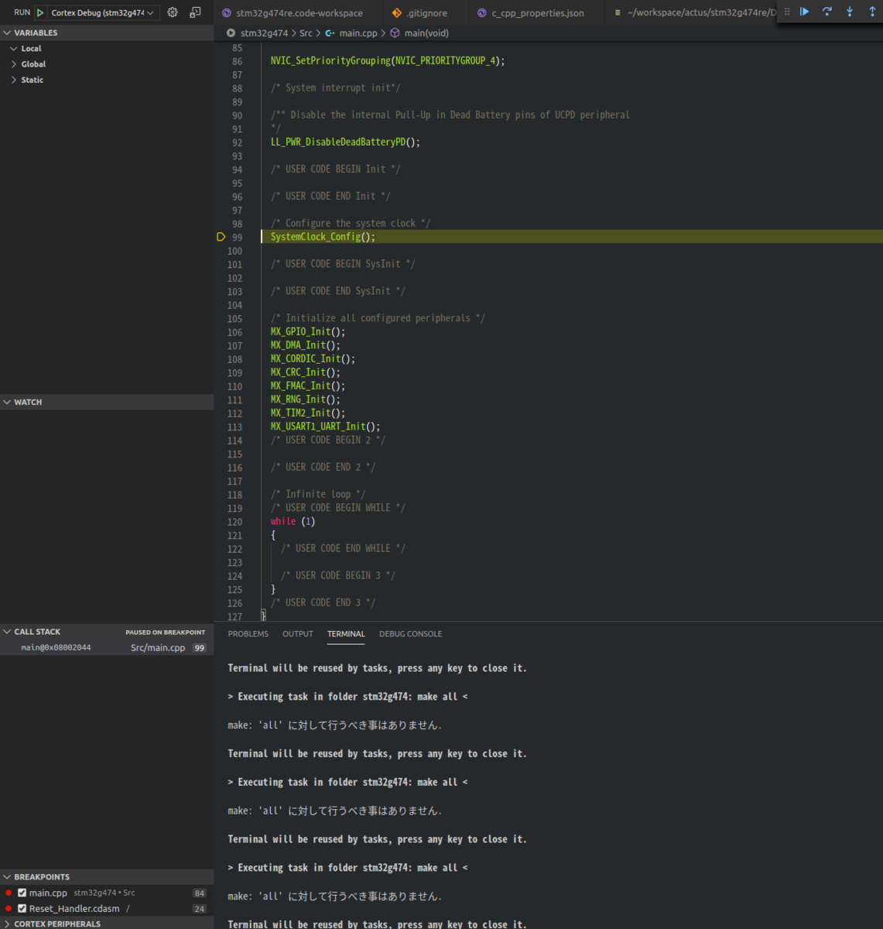Click the while (1) statement
Screen dimensions: 883x929
pos(293,522)
